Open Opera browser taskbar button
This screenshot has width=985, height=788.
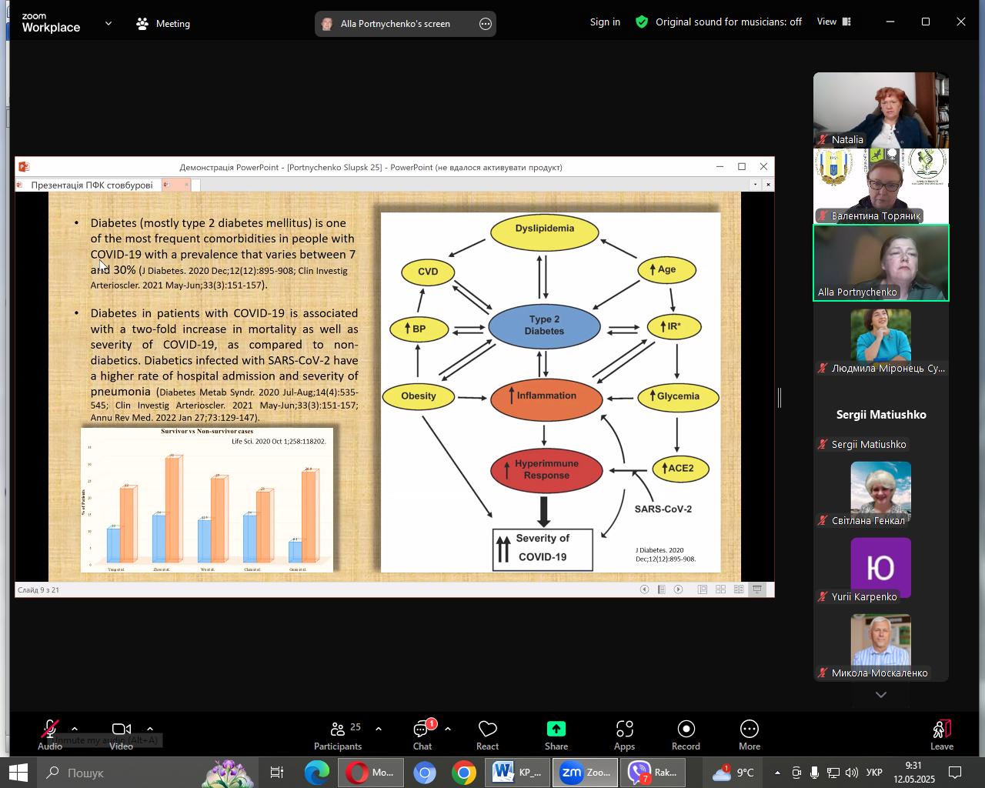pos(370,773)
